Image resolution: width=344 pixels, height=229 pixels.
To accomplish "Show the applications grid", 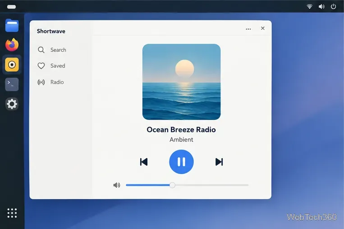I will [12, 213].
